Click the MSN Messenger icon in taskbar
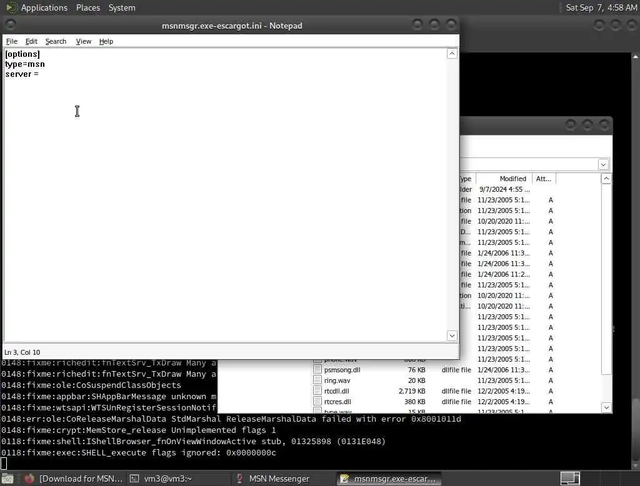This screenshot has width=640, height=486. tap(239, 479)
